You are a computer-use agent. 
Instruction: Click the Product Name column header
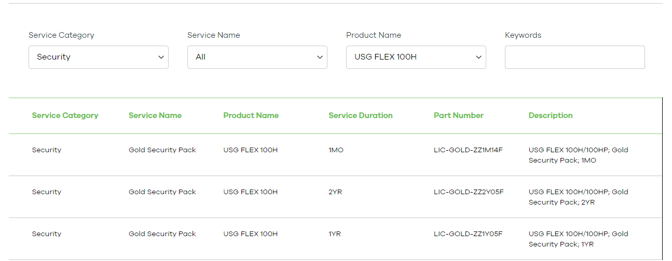click(x=251, y=115)
